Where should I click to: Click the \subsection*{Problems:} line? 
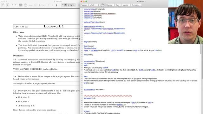(94, 89)
